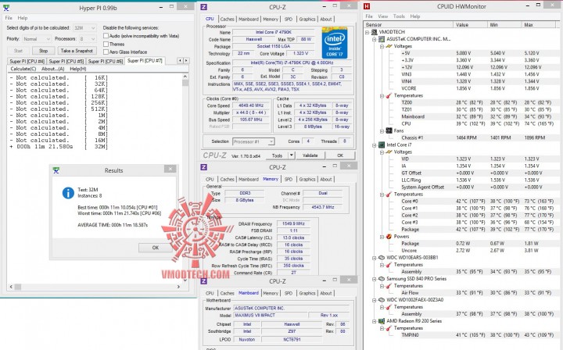Close the Results dialog with X

click(x=170, y=169)
